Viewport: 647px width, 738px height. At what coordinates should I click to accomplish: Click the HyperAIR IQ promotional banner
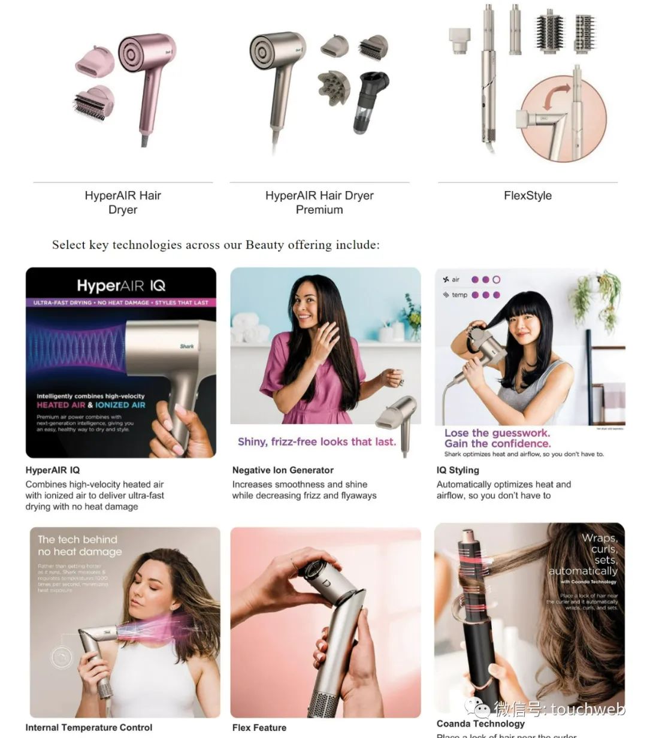click(x=121, y=362)
